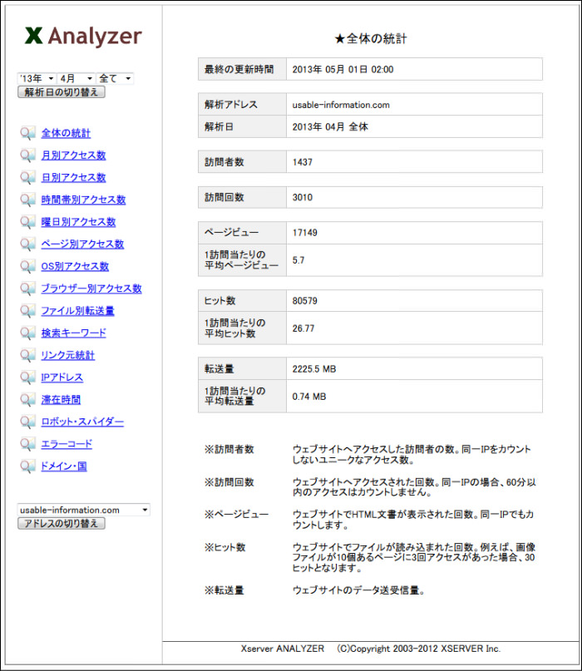582x671 pixels.
Task: Select the transfer volume value 2225.5 MB
Action: click(x=314, y=369)
